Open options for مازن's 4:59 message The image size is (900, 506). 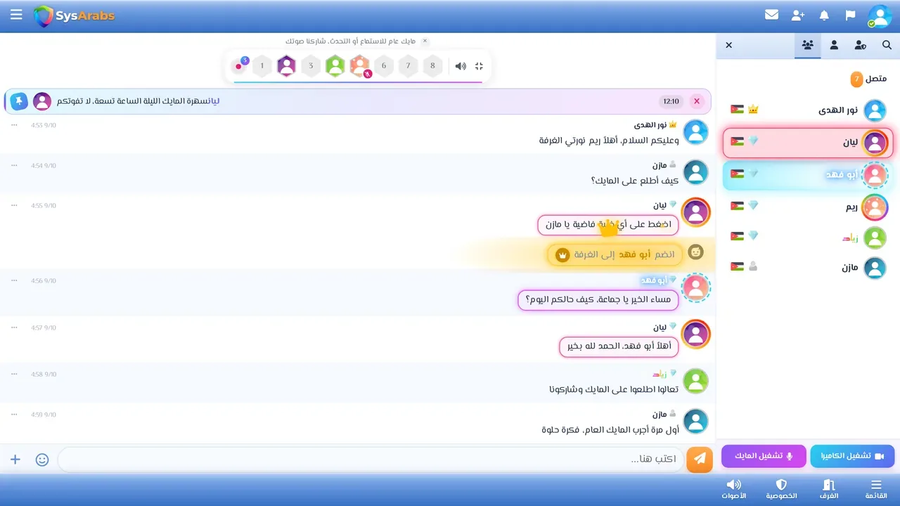tap(14, 415)
